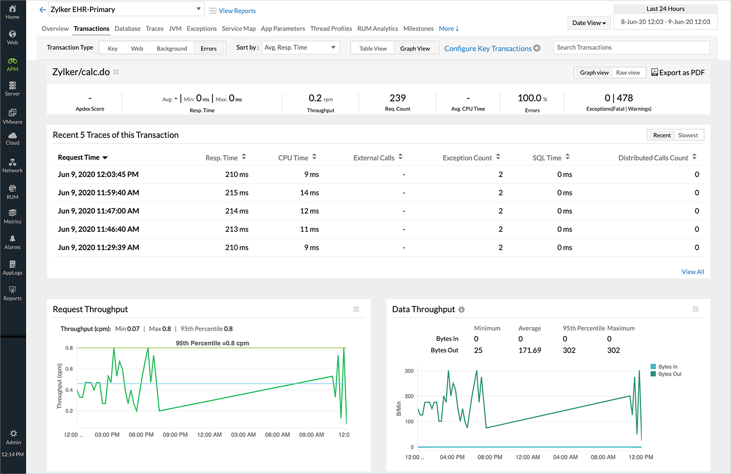Screen dimensions: 731x474
Task: Switch to Table View
Action: tap(373, 49)
